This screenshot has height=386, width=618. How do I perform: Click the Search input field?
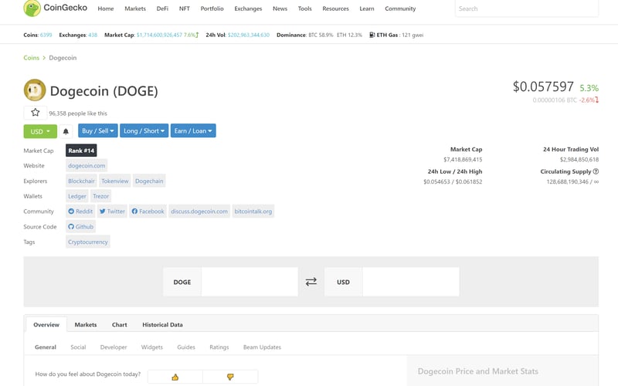click(527, 8)
